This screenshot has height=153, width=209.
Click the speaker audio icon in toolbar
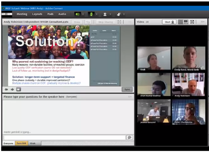coord(78,14)
